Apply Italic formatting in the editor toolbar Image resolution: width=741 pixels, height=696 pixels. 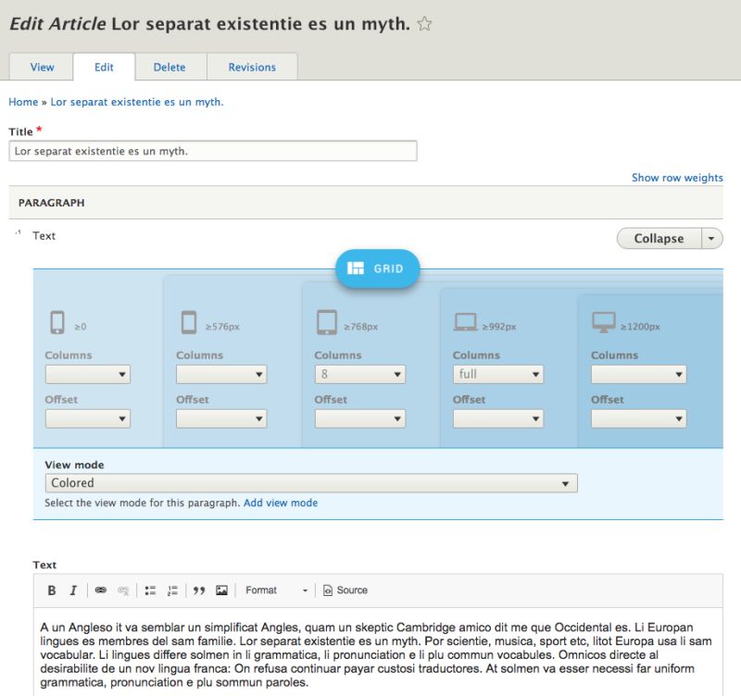point(73,590)
